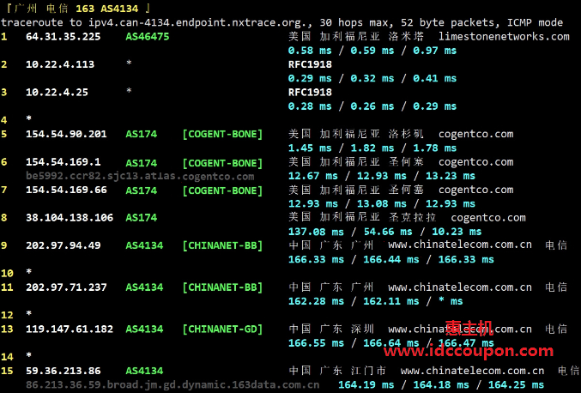This screenshot has height=393, width=581.
Task: Click cogentco.com on hop 8
Action: tap(488, 218)
